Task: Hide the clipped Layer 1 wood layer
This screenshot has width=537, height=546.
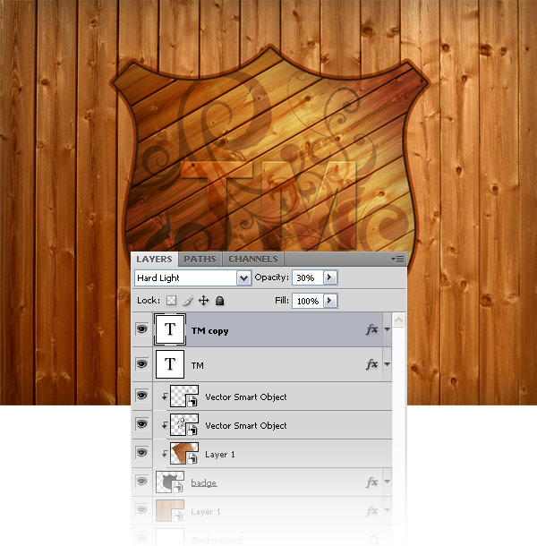Action: pos(141,453)
